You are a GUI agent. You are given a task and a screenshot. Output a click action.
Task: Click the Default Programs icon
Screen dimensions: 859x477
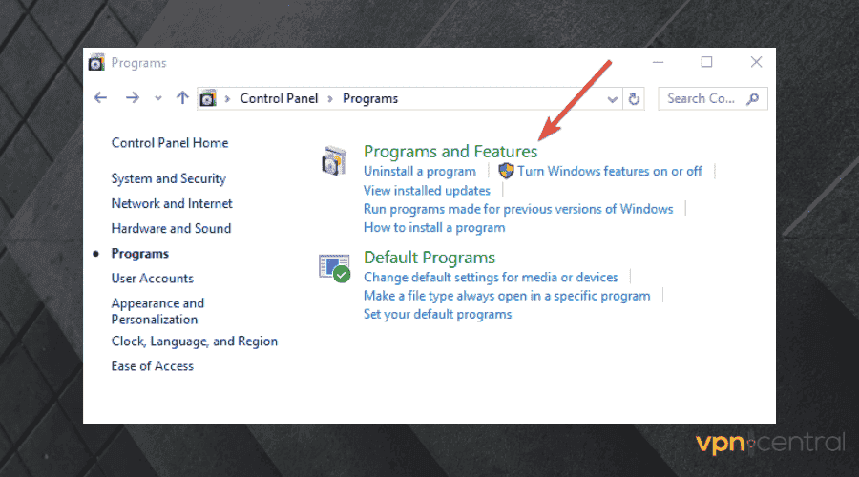pos(335,268)
